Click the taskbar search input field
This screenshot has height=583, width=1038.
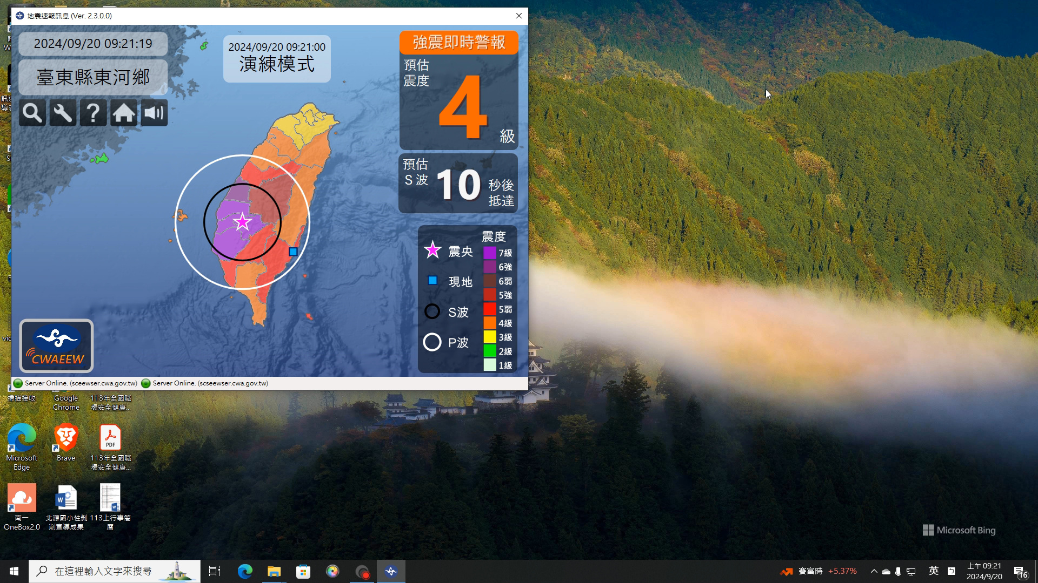(x=103, y=571)
